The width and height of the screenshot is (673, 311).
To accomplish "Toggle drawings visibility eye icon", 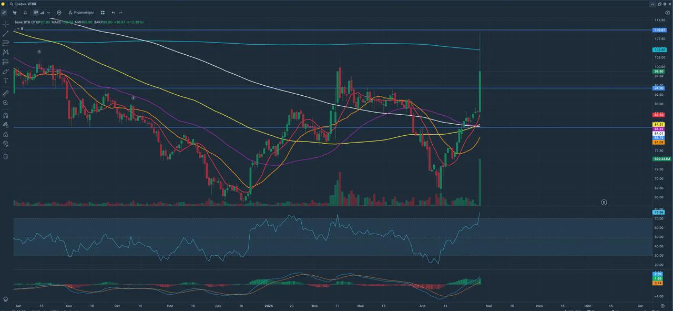I will [x=5, y=143].
